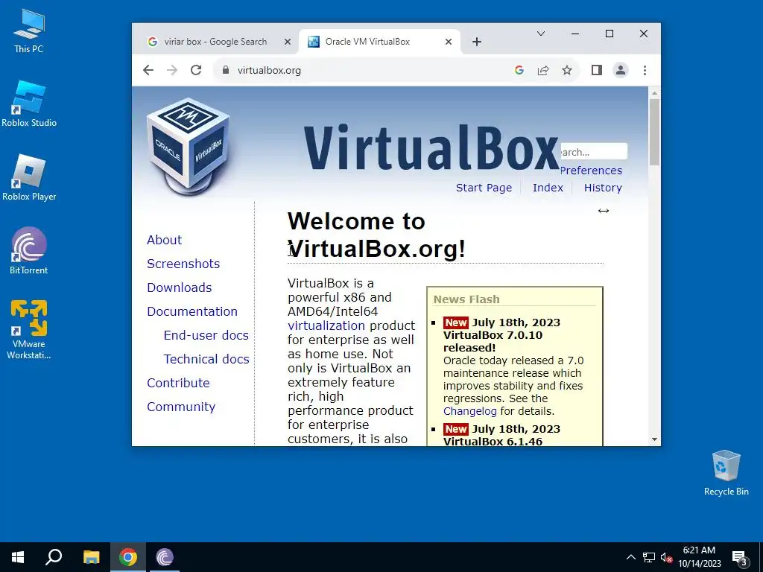Click the page vertical scrollbar thumb

point(654,132)
